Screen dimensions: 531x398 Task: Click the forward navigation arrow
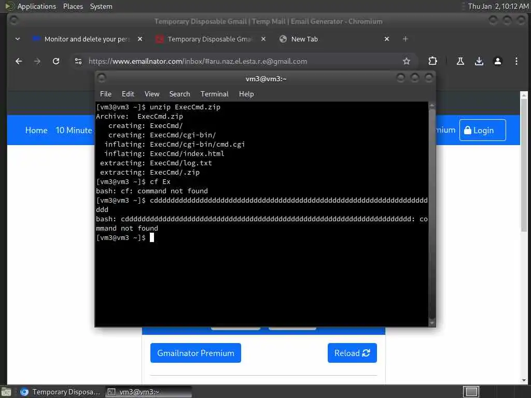click(37, 61)
